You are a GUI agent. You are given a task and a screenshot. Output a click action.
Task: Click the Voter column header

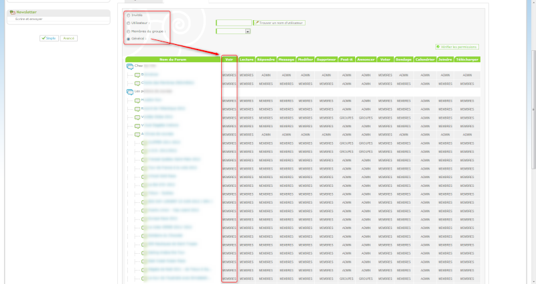point(385,60)
